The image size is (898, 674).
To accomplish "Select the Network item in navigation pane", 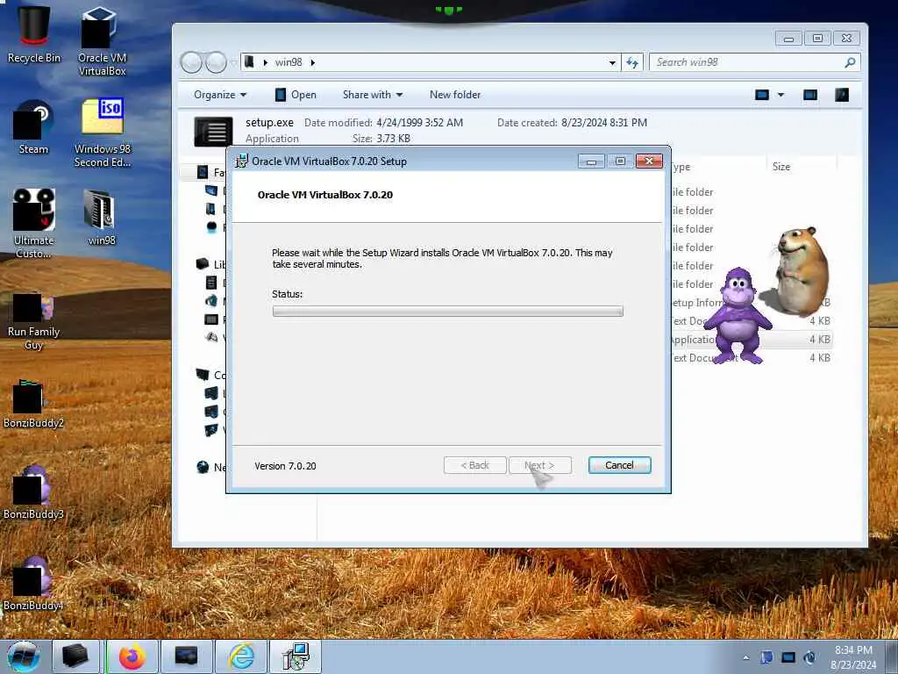I will coord(211,467).
